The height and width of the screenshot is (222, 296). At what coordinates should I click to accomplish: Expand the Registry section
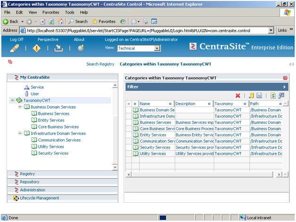[62, 174]
